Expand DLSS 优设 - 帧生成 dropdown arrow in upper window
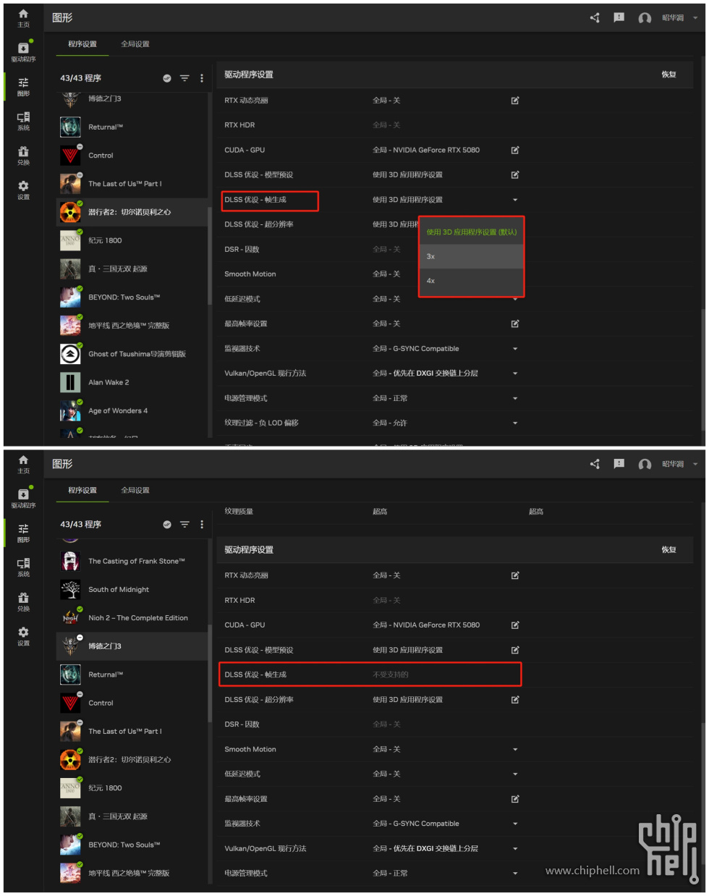This screenshot has height=896, width=709. pyautogui.click(x=515, y=200)
